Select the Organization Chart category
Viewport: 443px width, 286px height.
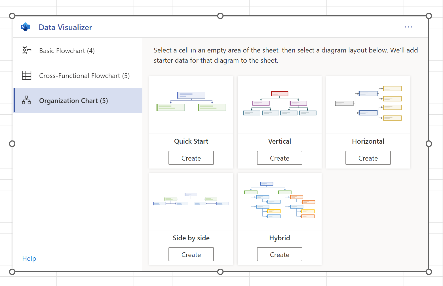tap(73, 100)
